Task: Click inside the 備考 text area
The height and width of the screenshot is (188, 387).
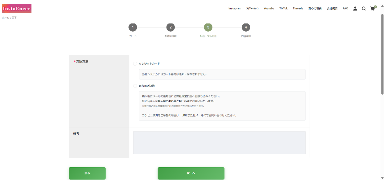Action: tap(219, 143)
